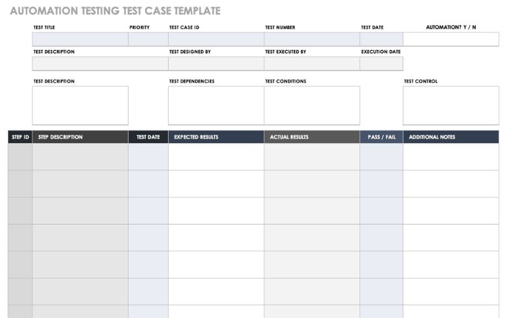The width and height of the screenshot is (509, 318).
Task: Select first empty cell under Expected Results
Action: click(x=216, y=157)
